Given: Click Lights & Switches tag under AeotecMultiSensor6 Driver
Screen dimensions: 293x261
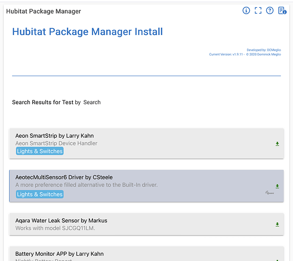Looking at the screenshot, I should click(x=40, y=194).
